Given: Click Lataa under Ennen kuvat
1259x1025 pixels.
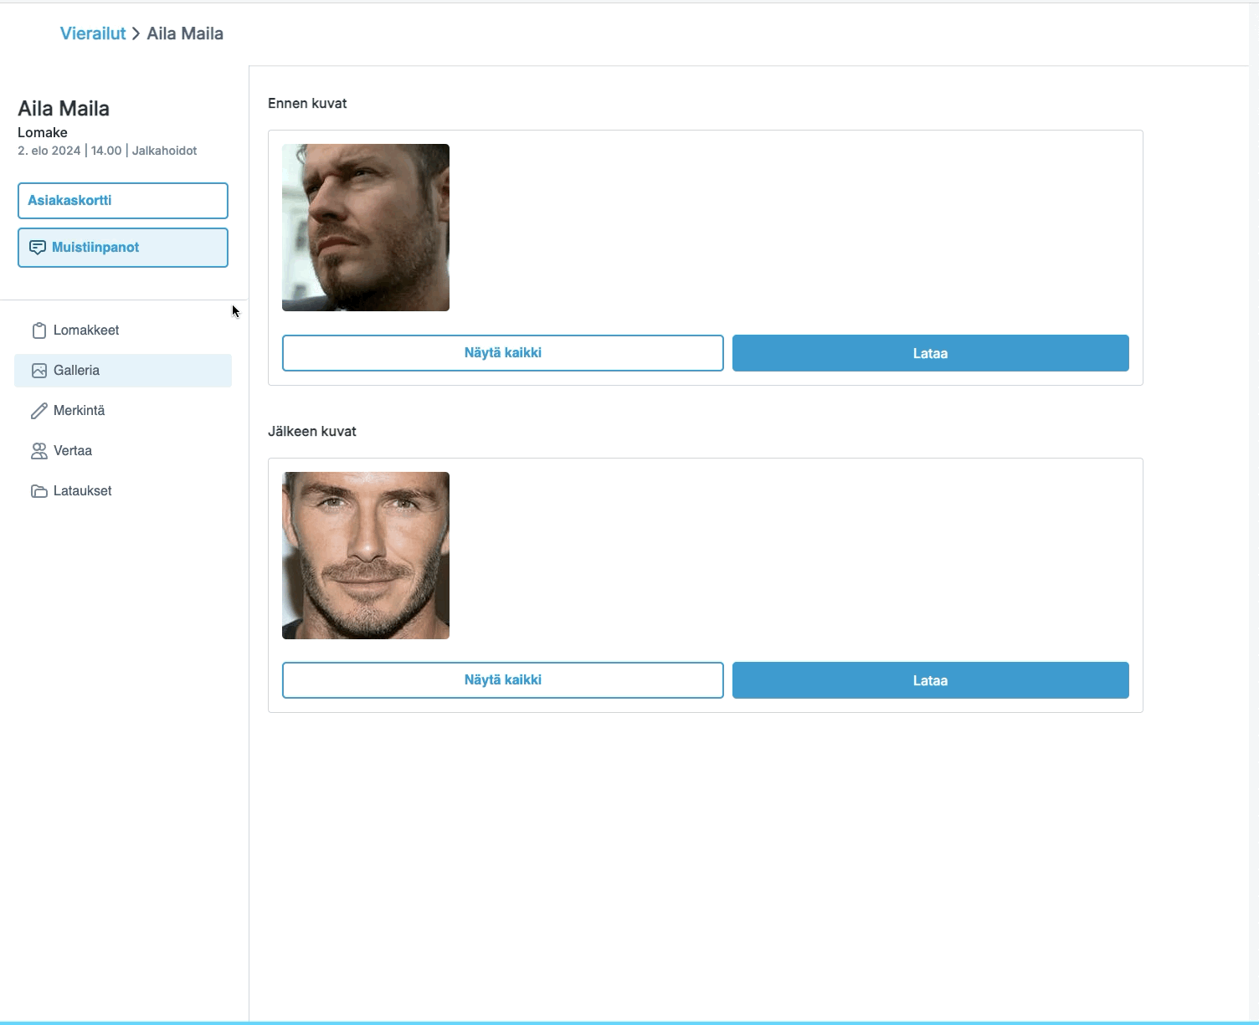Looking at the screenshot, I should pos(931,353).
